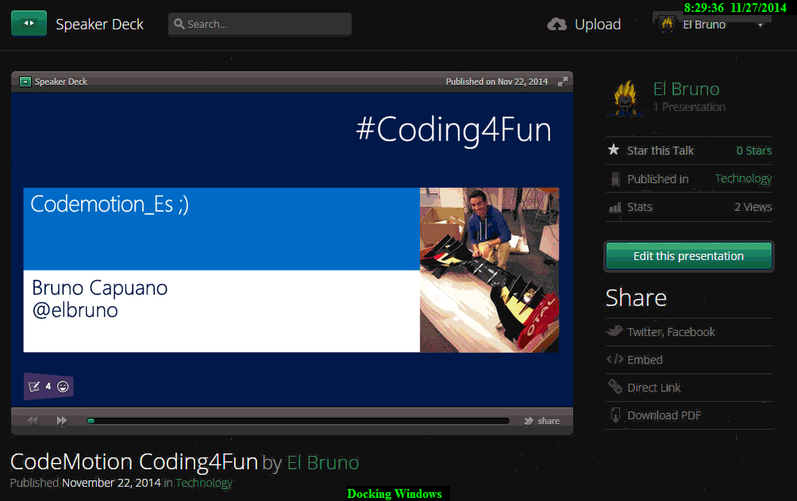The image size is (797, 501).
Task: Open the Technology category in sidebar
Action: tap(743, 179)
